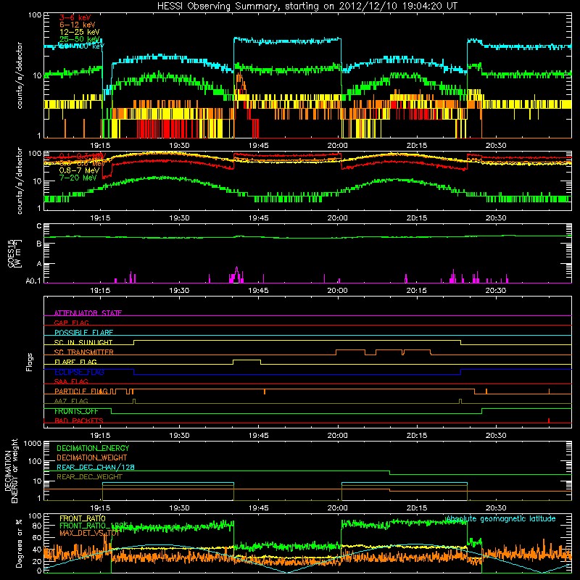Click the A0.1 tick label on GOES panel
This screenshot has height=580, width=580.
pyautogui.click(x=33, y=281)
